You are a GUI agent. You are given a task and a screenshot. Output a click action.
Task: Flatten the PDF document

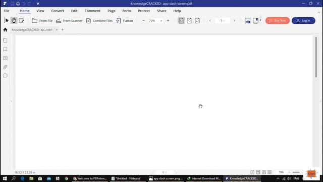coord(125,21)
